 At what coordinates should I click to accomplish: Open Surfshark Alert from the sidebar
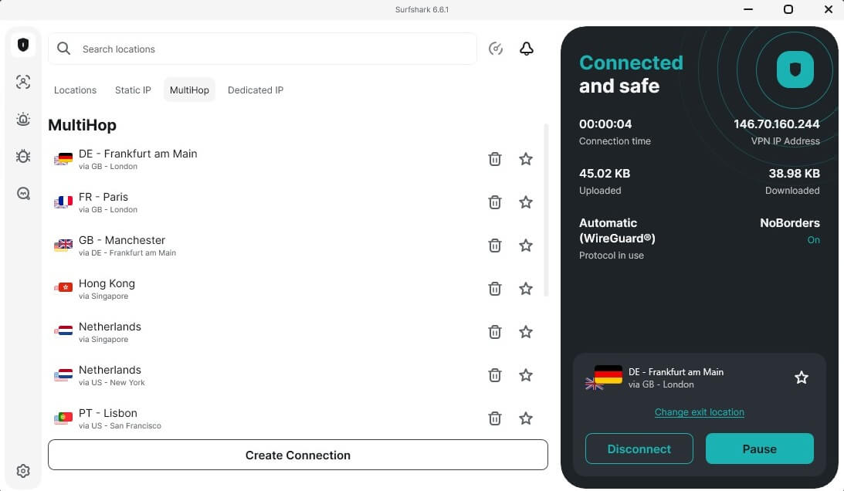(23, 118)
